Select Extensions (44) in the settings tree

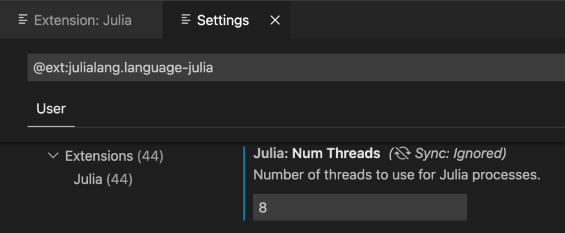tap(114, 156)
